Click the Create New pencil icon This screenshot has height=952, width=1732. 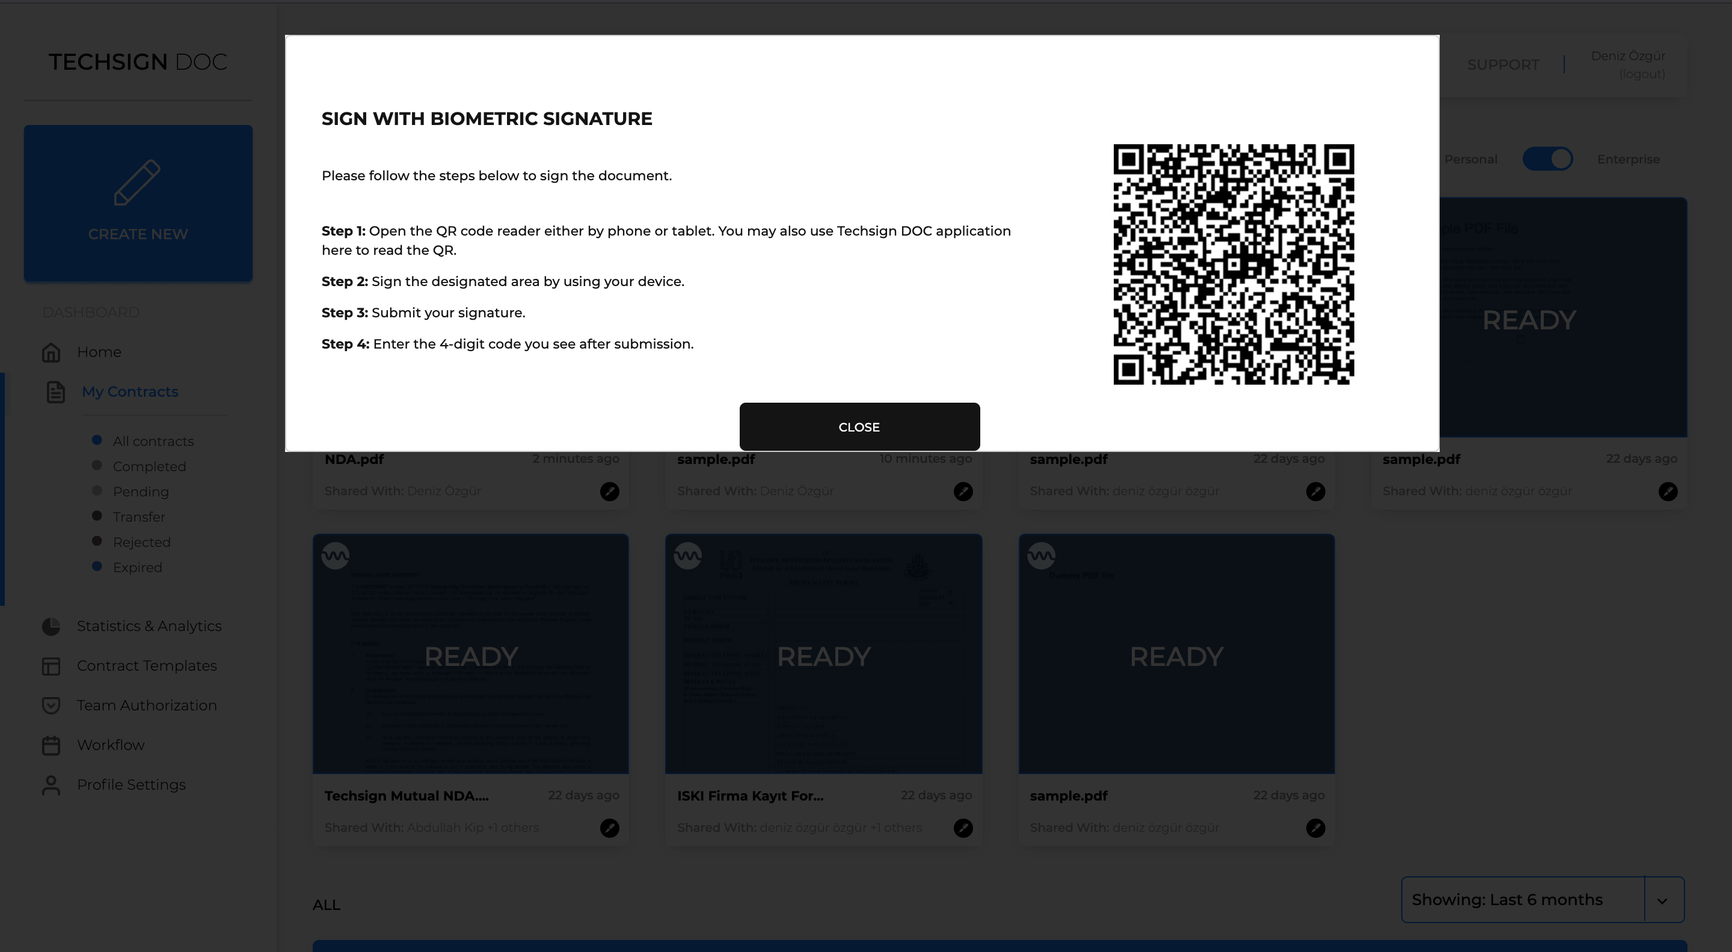(x=137, y=182)
